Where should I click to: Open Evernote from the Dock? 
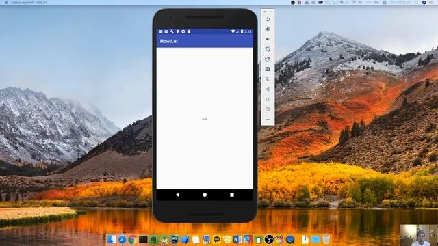[153, 239]
